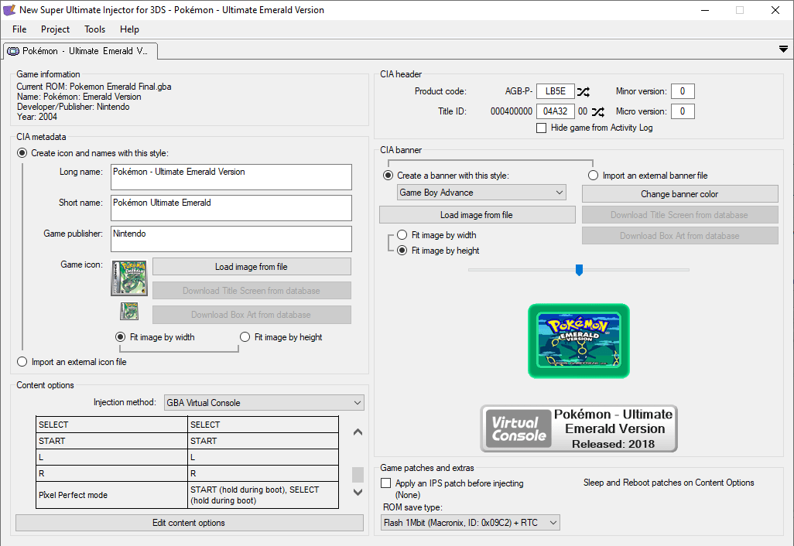
Task: Click the 'START (hold during boot), SELECT' cell
Action: (263, 495)
